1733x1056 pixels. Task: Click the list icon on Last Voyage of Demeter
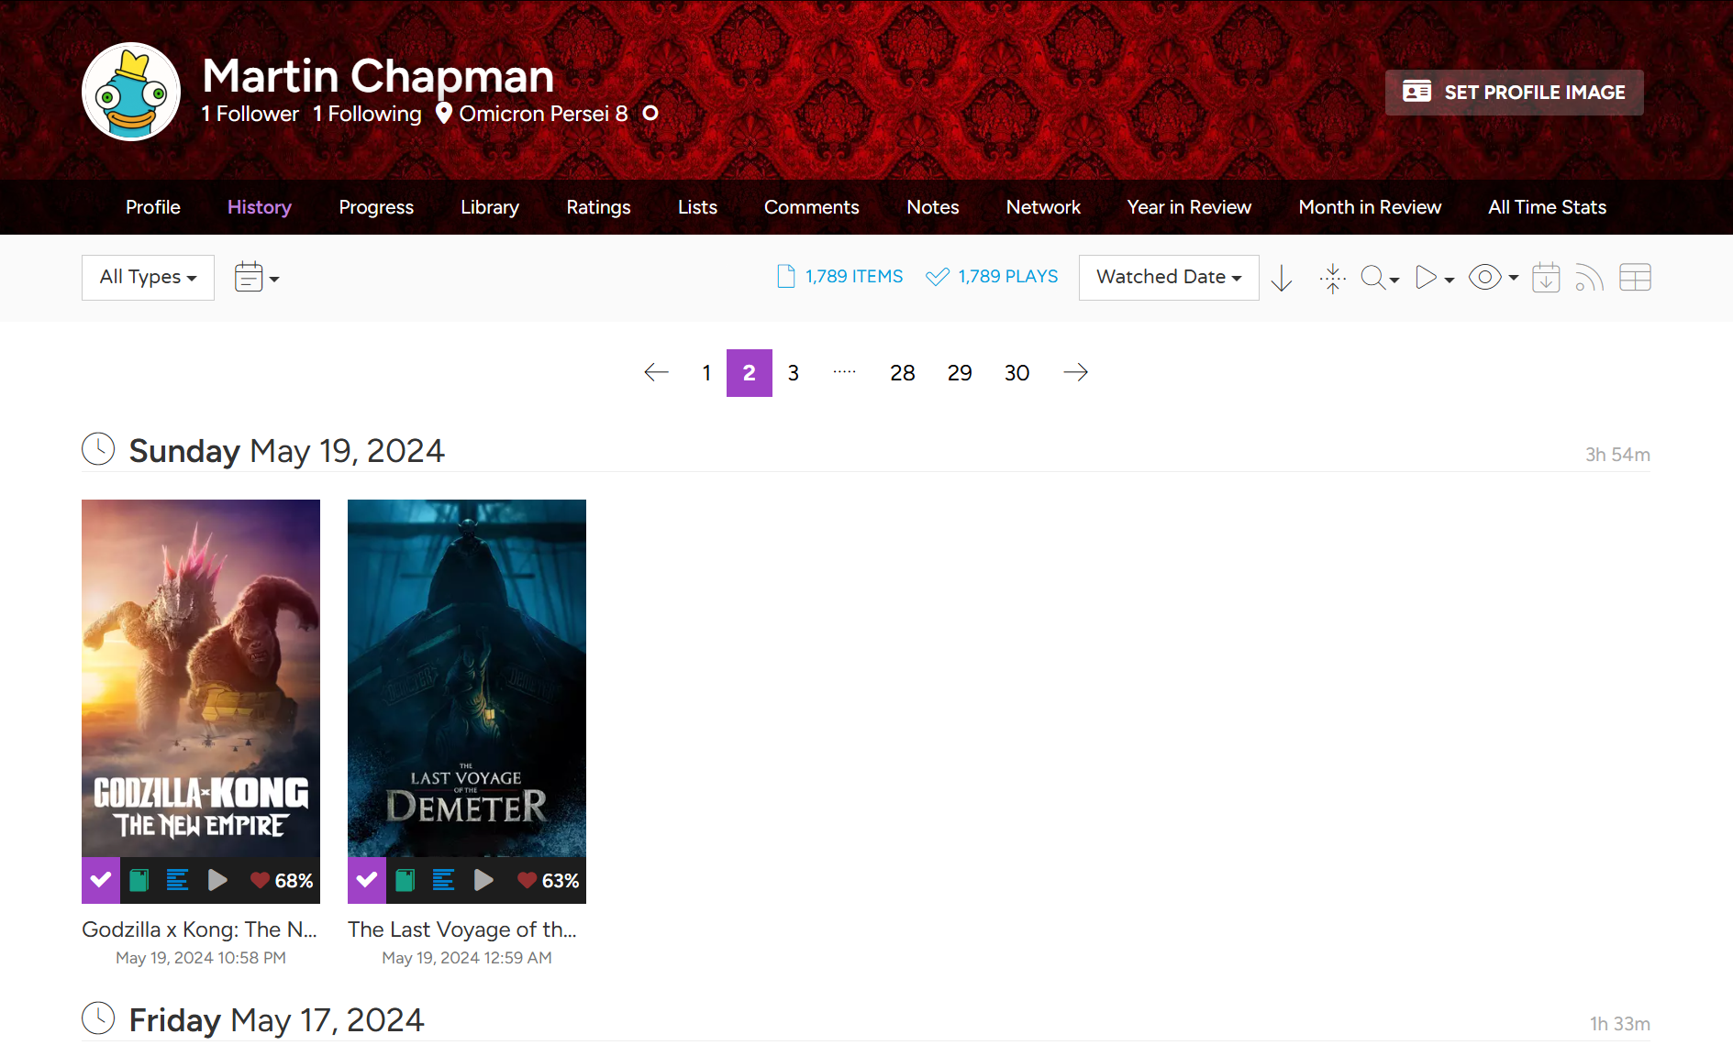[443, 881]
